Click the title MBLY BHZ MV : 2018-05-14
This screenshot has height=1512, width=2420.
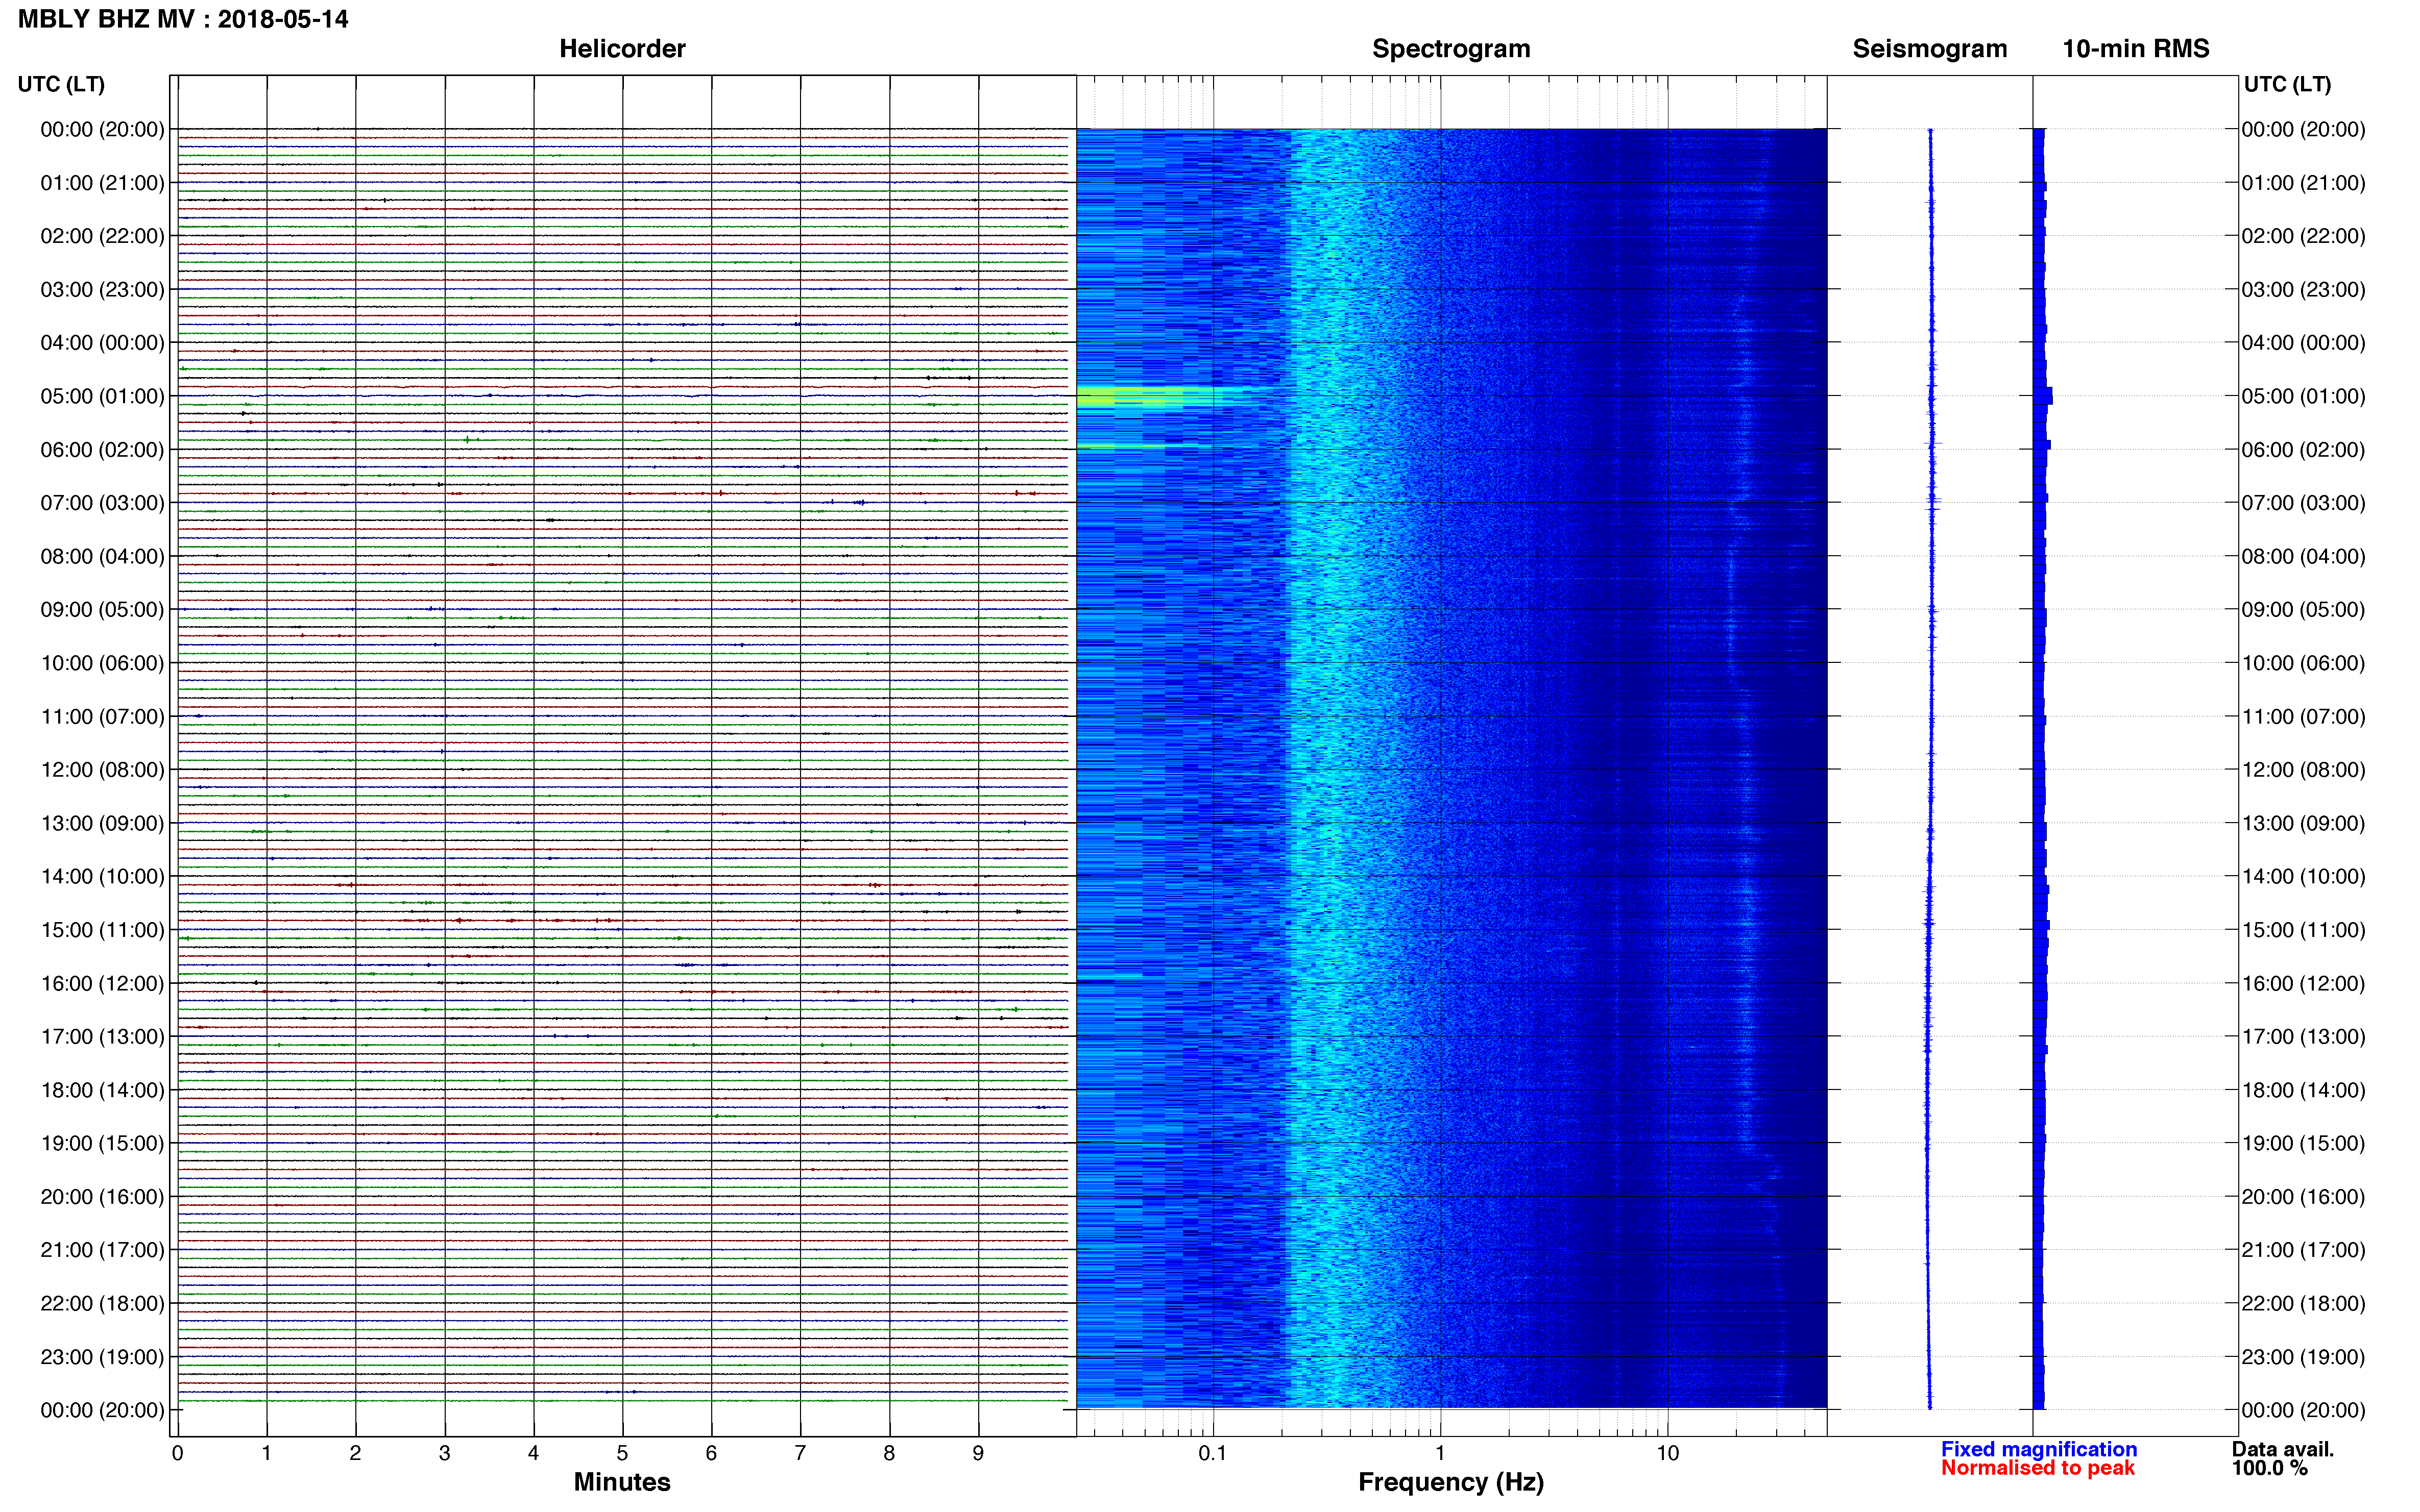tap(183, 19)
